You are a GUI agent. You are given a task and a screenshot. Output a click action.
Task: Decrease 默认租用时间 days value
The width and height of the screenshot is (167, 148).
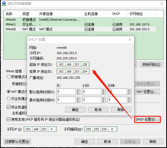pos(78,93)
